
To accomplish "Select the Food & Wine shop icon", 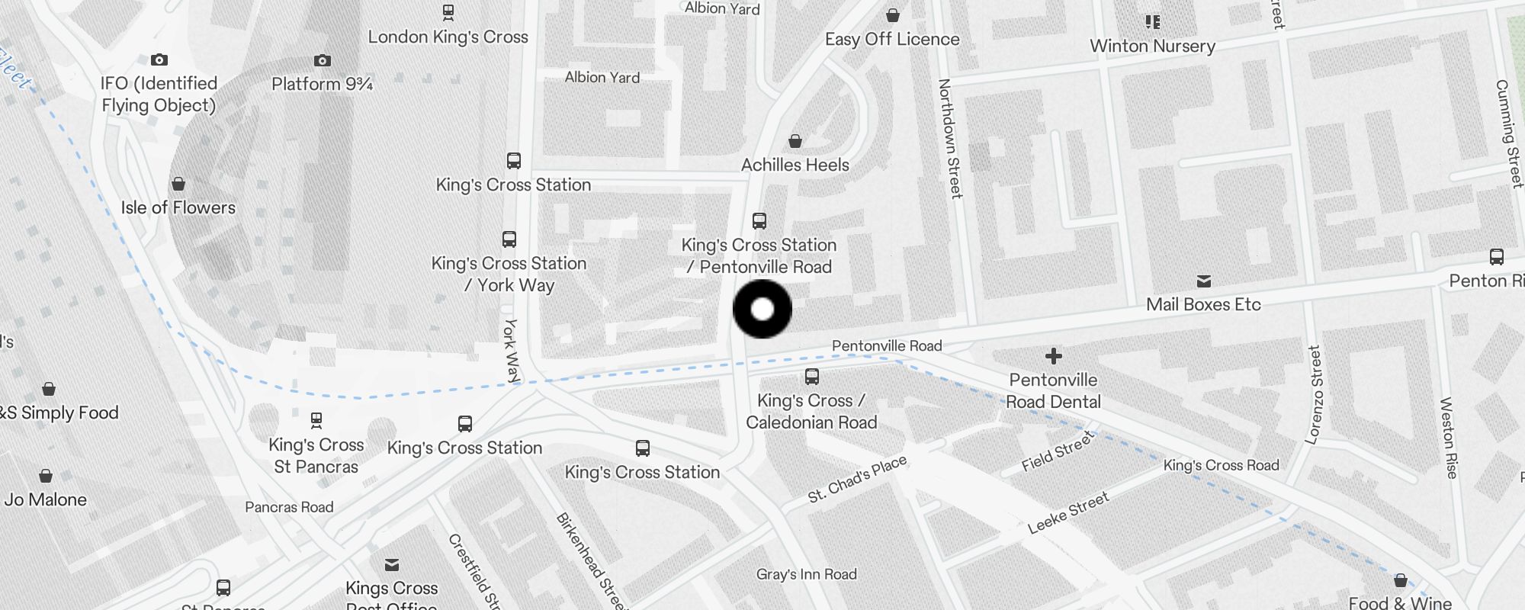I will 1401,580.
